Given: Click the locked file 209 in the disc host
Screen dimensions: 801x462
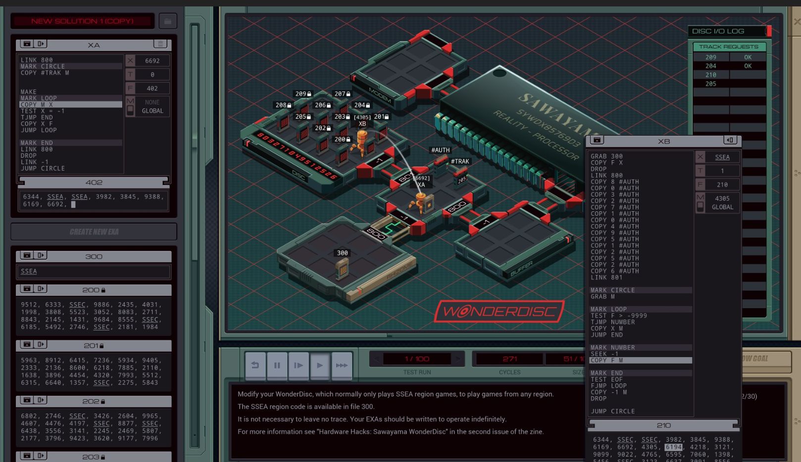Looking at the screenshot, I should pyautogui.click(x=303, y=93).
